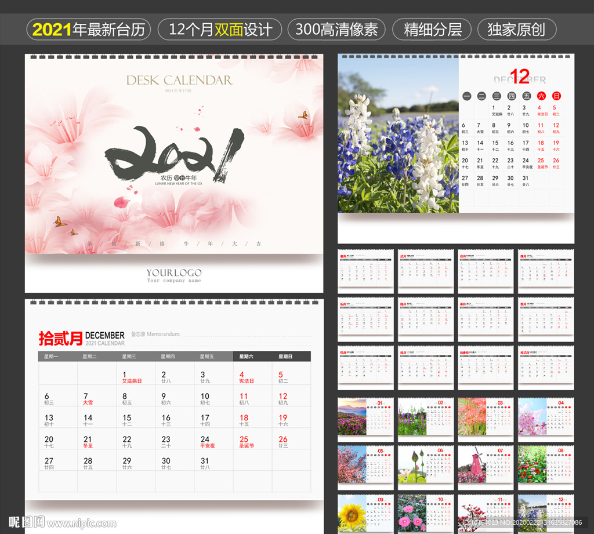
Task: Open the 03 red spider lily thumbnail
Action: click(486, 419)
